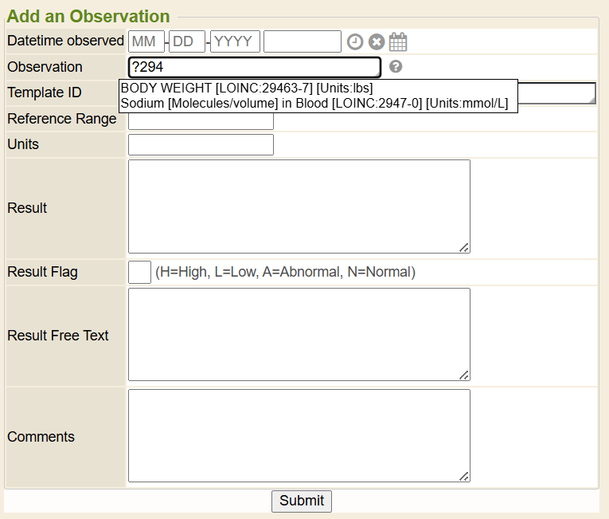
Task: Clear the datetime using the X icon
Action: 377,42
